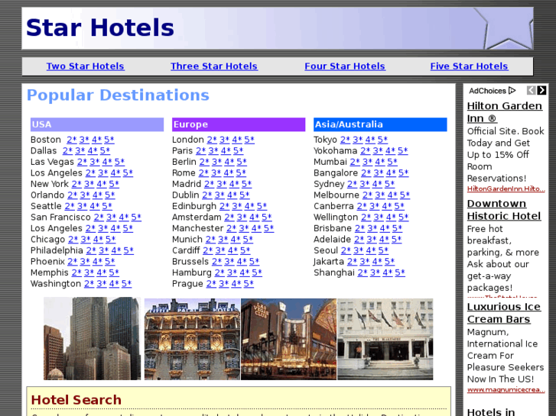556x416 pixels.
Task: Click the ornate palace hotel photo
Action: pyautogui.click(x=192, y=339)
